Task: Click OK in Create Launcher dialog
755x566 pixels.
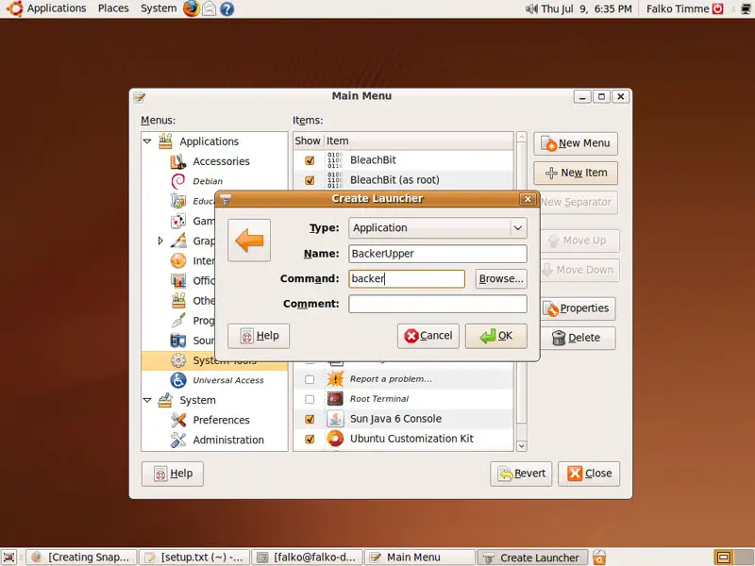Action: pyautogui.click(x=496, y=336)
